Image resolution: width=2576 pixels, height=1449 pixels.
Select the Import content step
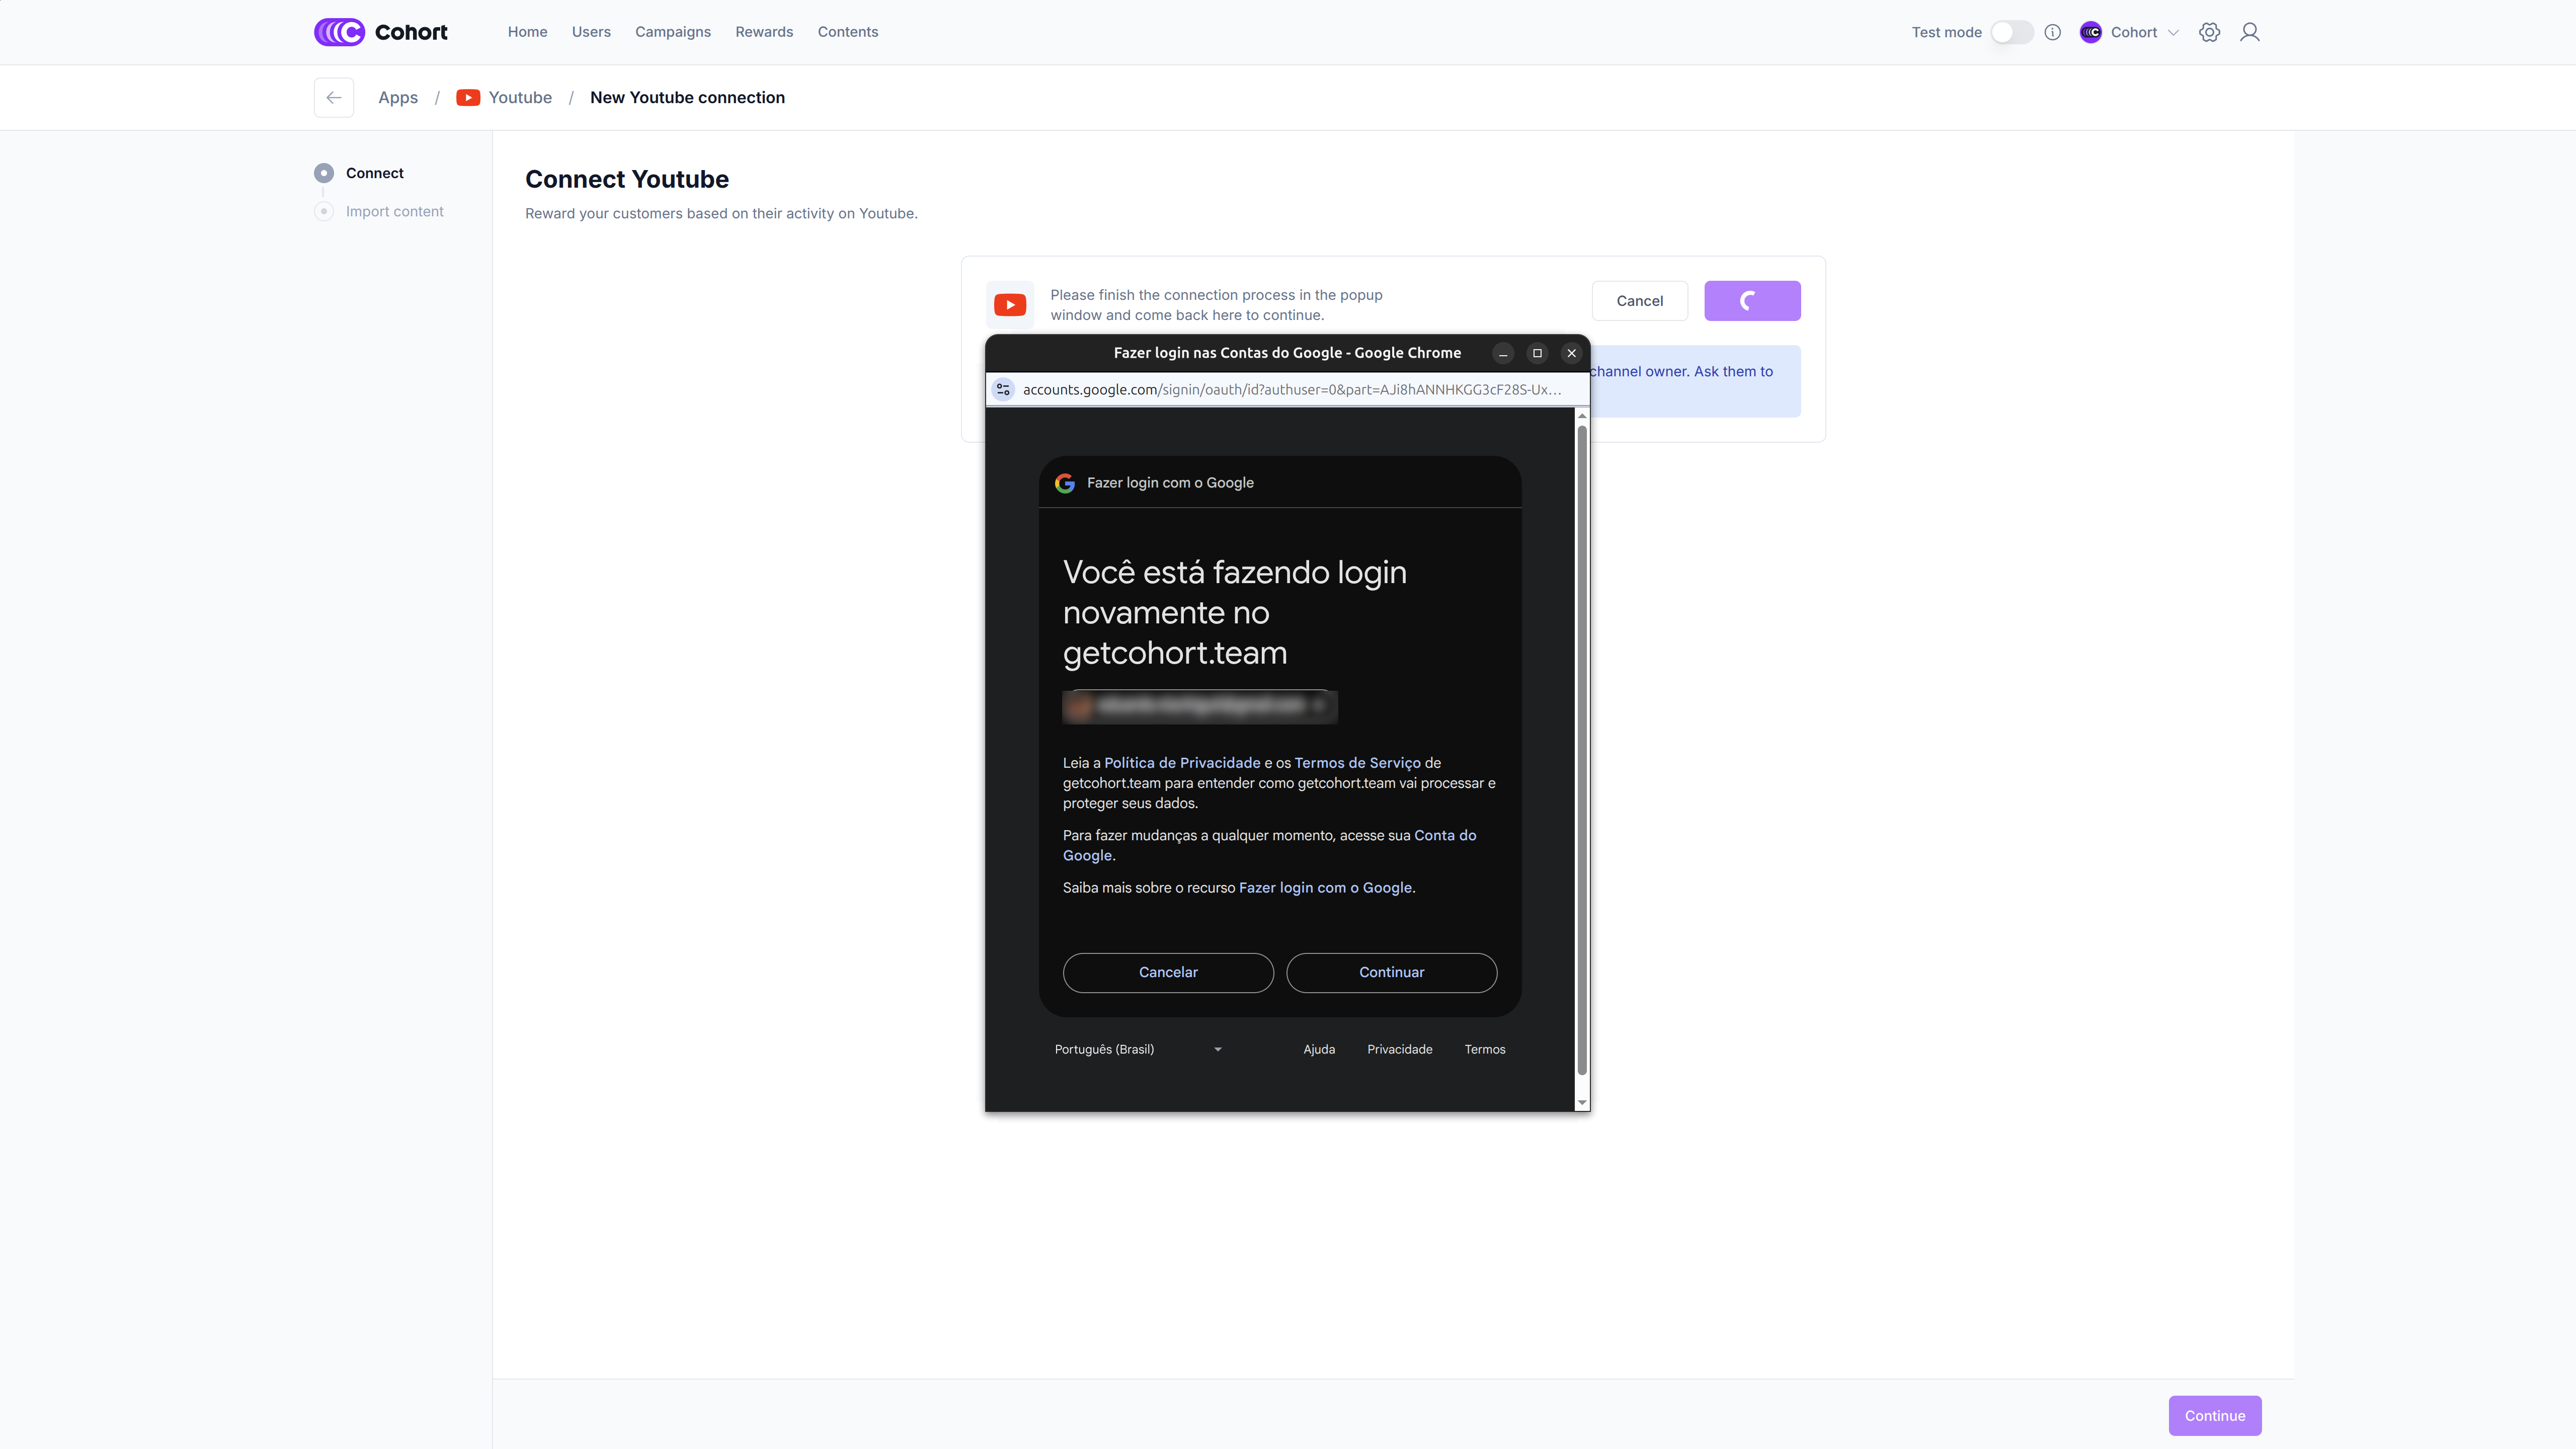click(394, 211)
